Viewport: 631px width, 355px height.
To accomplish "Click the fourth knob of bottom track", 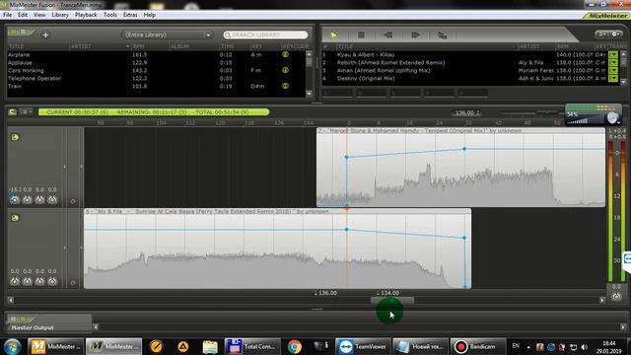I will [x=52, y=281].
